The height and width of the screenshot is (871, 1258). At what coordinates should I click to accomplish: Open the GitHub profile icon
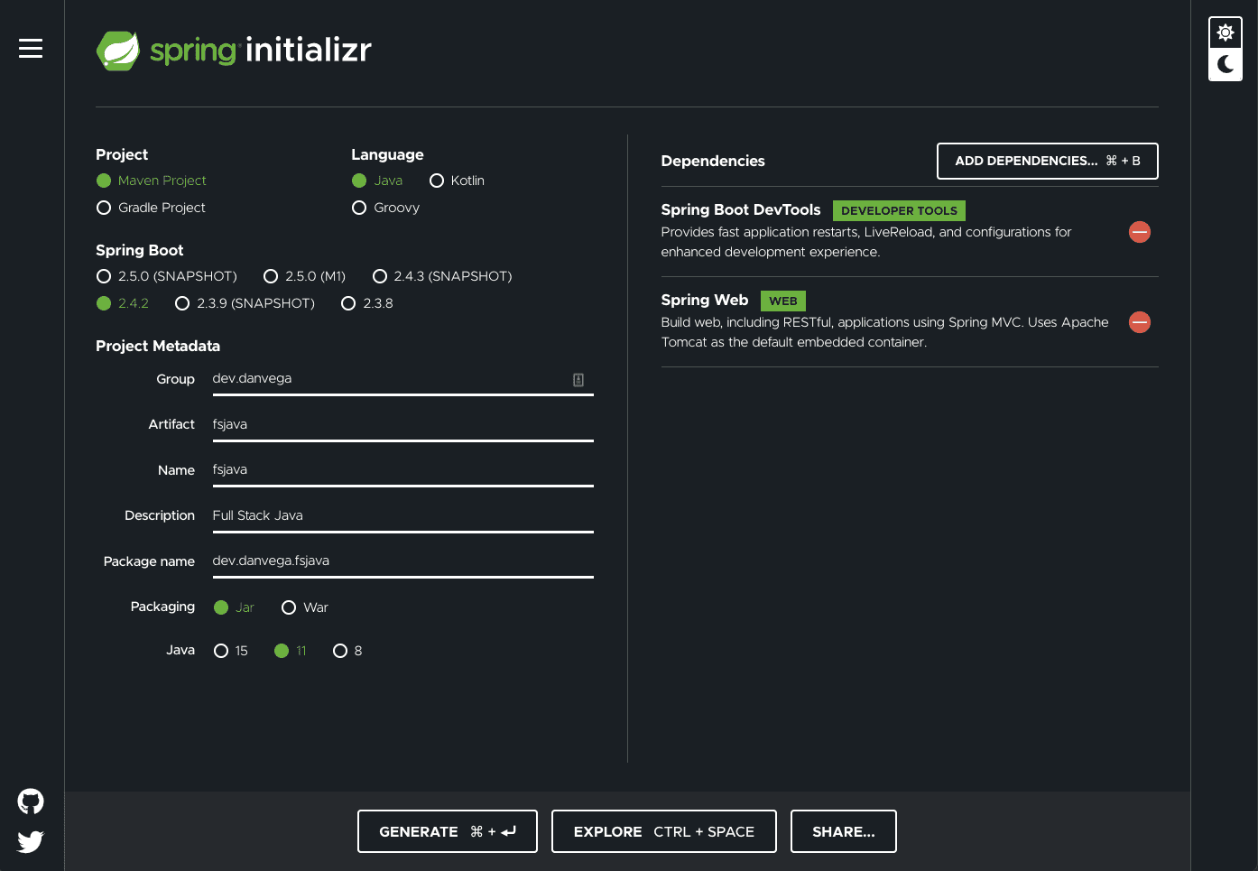(30, 801)
